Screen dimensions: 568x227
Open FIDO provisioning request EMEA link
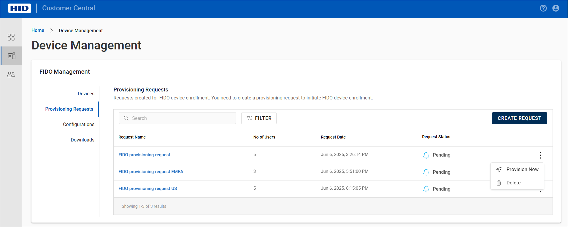coord(150,172)
